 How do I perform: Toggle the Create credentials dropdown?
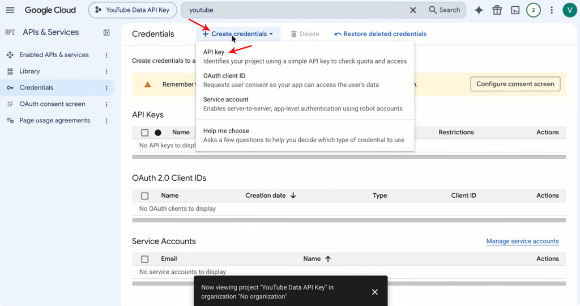[x=238, y=33]
